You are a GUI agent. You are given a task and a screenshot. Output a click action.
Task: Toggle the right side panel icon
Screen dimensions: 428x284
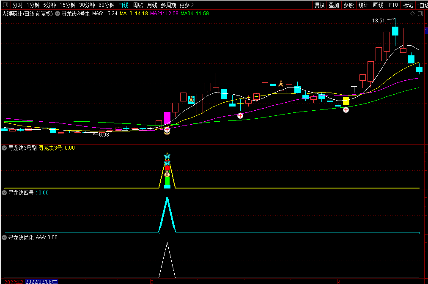(420, 14)
